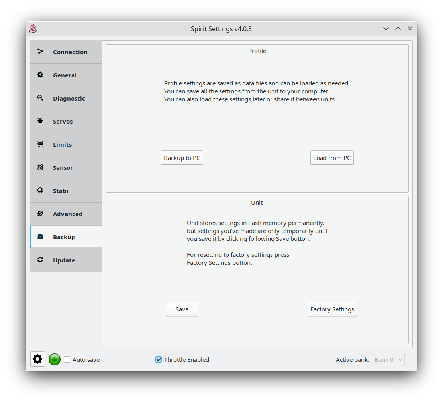Open settings with bottom-left gear button
This screenshot has width=443, height=402.
[37, 359]
